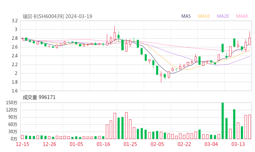Click the 1.6 price label on the y-axis

[x=14, y=91]
